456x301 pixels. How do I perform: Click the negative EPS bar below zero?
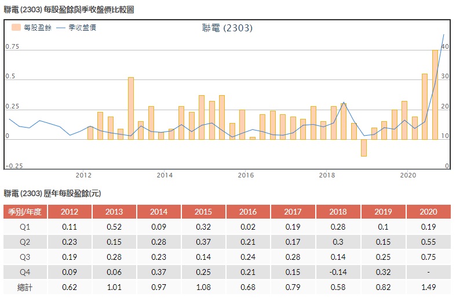point(364,148)
